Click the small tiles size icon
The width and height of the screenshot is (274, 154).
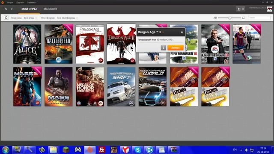tap(215, 18)
